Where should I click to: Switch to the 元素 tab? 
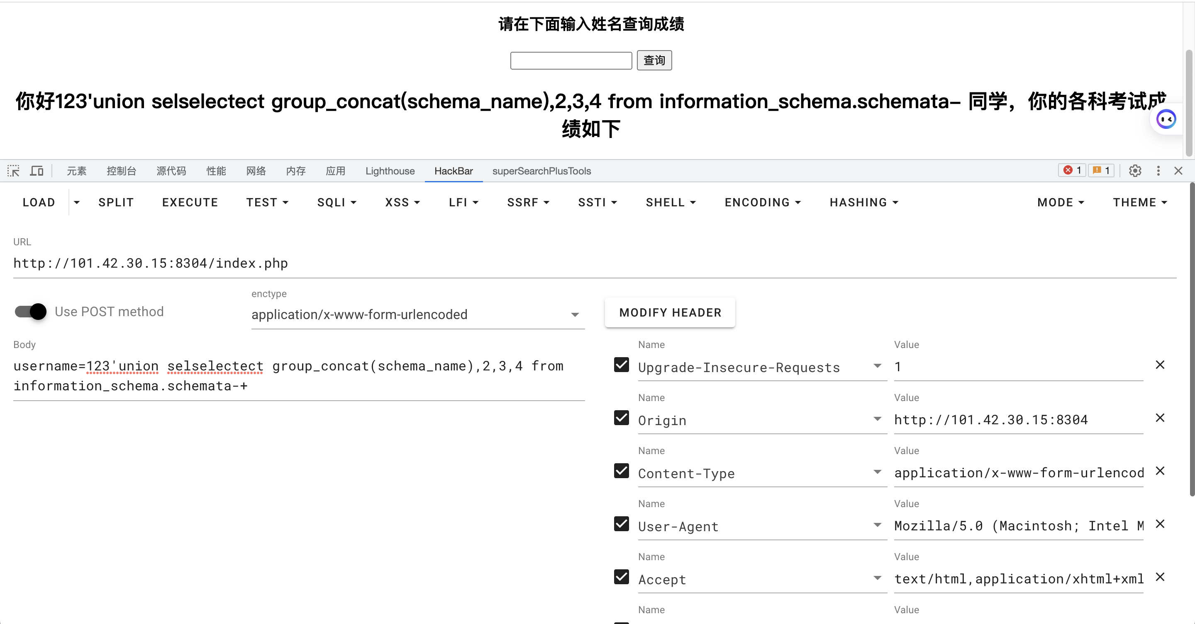76,171
